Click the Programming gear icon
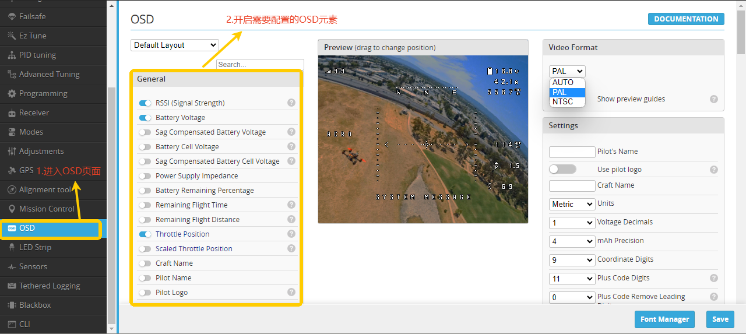The image size is (746, 334). coord(12,93)
